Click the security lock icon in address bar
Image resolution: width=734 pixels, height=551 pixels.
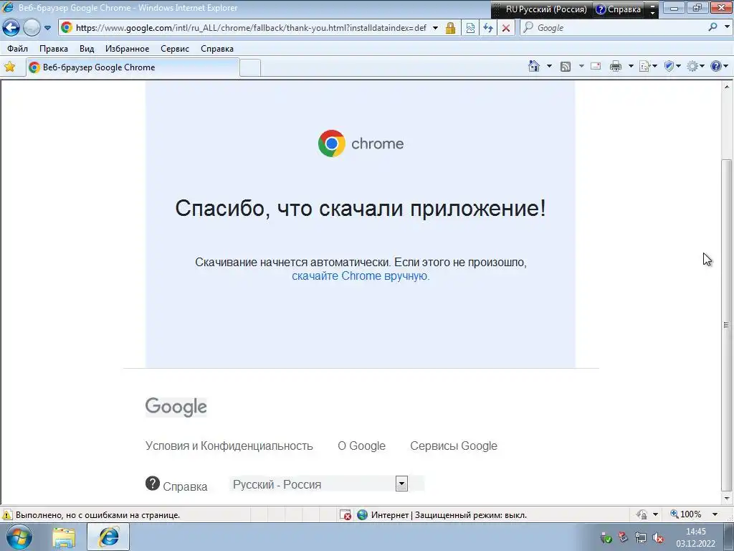[x=450, y=28]
